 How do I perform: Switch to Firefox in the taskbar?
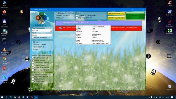pos(19,97)
